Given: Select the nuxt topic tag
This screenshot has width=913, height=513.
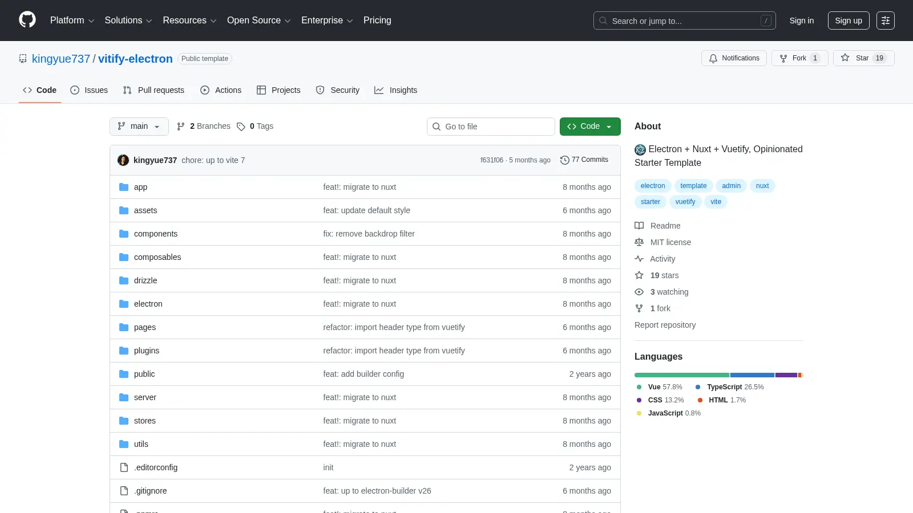Looking at the screenshot, I should click(762, 186).
